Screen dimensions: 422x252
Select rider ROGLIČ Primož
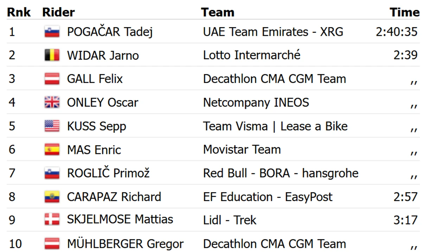(x=108, y=173)
